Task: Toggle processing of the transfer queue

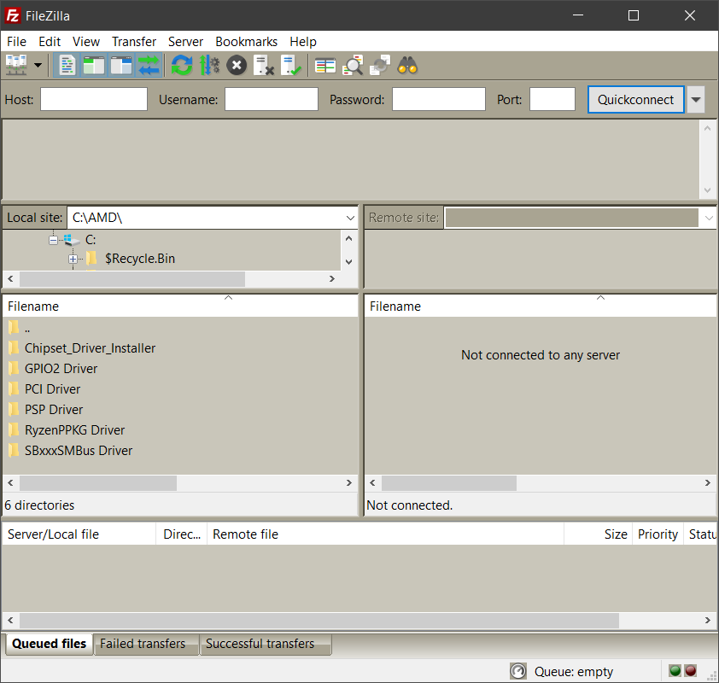Action: pyautogui.click(x=209, y=66)
